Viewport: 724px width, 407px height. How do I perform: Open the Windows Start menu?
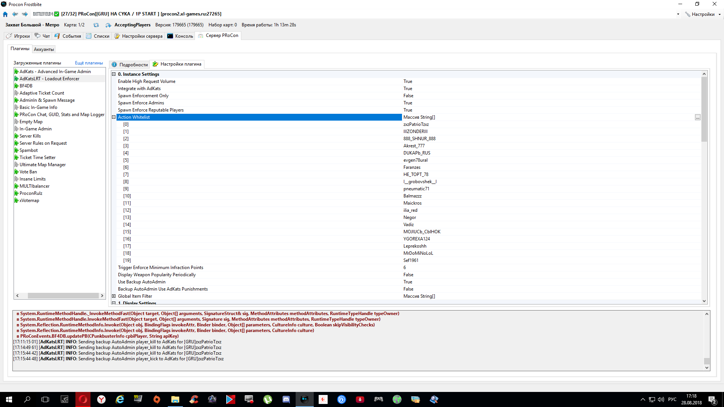[x=9, y=399]
